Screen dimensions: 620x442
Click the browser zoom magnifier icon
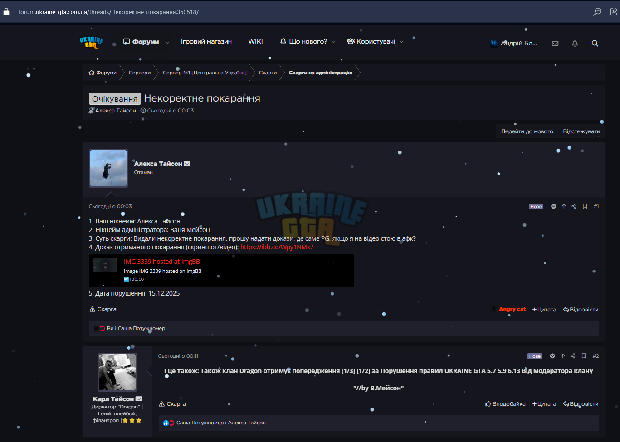click(597, 12)
